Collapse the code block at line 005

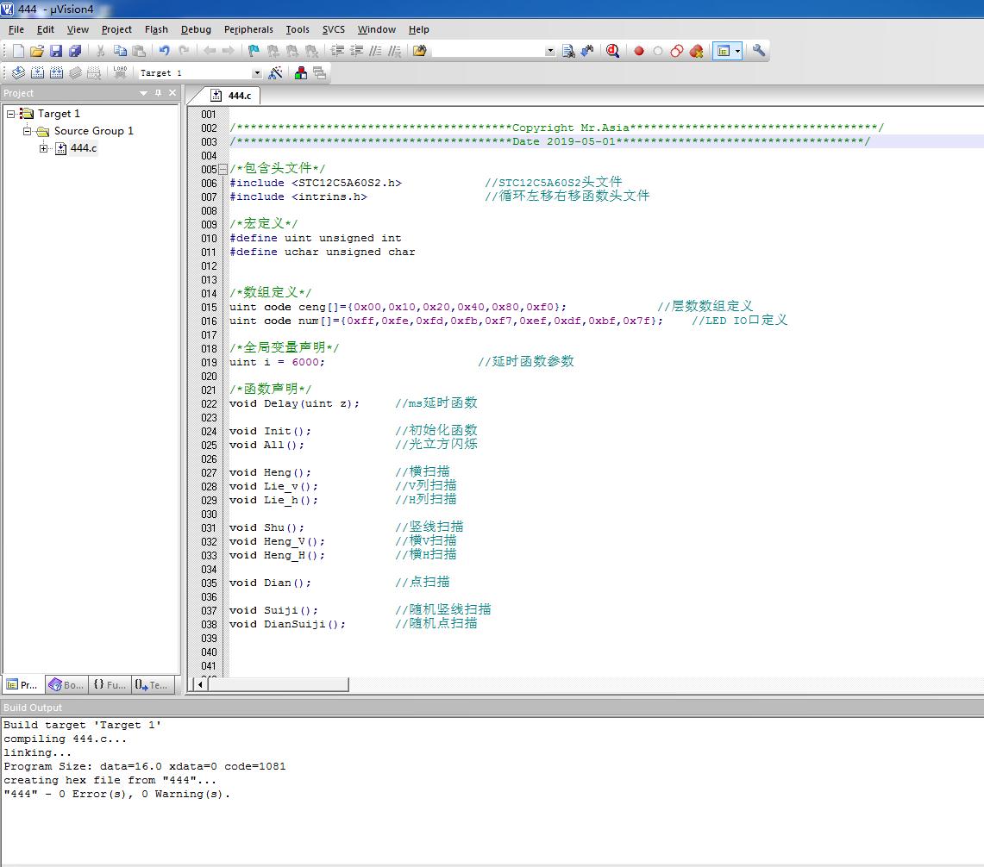tap(222, 170)
